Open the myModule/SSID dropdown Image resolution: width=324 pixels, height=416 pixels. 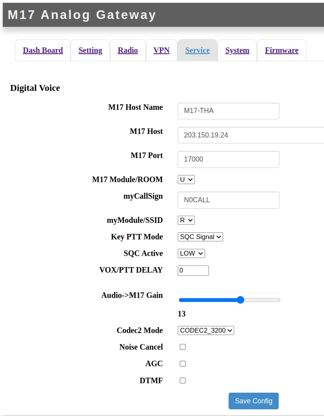[186, 220]
